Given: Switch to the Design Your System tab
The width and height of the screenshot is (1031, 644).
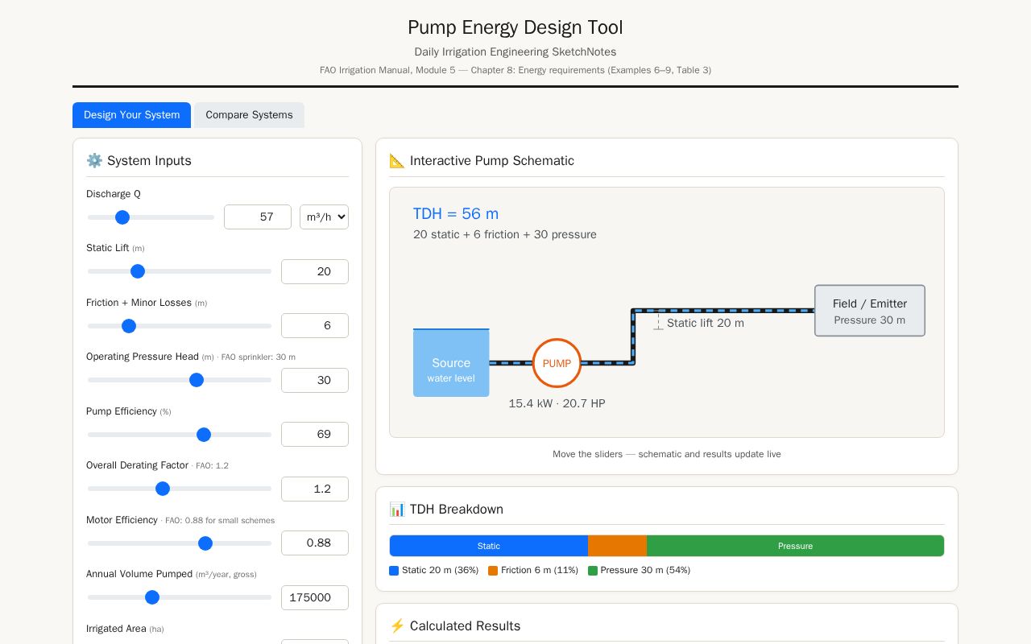Looking at the screenshot, I should [x=131, y=115].
